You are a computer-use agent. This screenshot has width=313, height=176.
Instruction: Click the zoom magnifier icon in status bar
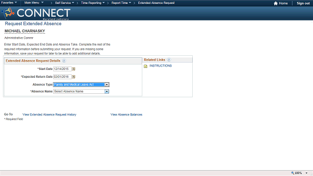click(x=292, y=173)
